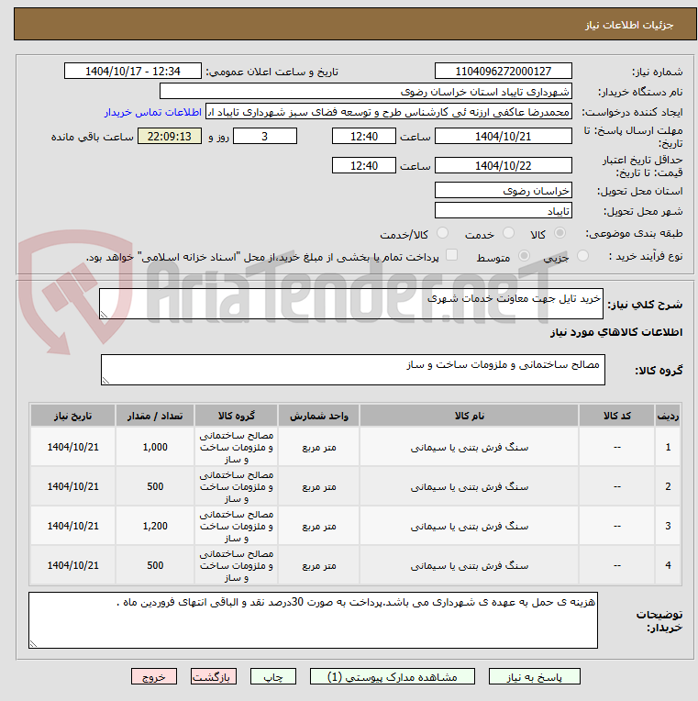Click the شرح کلی نیاز text area

(350, 304)
